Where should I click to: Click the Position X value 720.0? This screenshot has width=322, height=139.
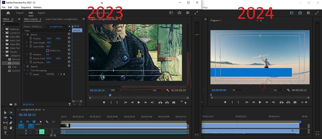[49, 39]
